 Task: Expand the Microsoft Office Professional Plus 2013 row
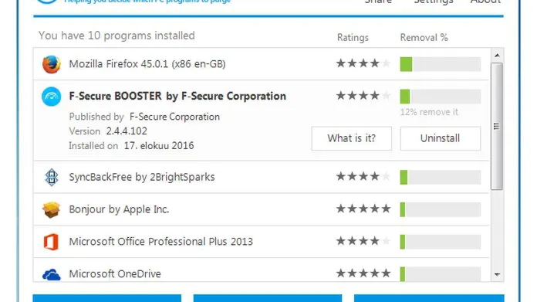262,242
